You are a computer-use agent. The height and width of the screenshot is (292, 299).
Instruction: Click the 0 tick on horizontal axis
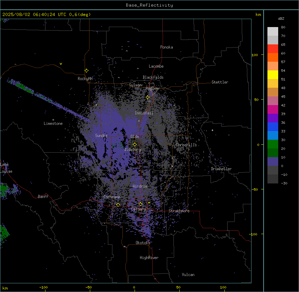(134, 287)
